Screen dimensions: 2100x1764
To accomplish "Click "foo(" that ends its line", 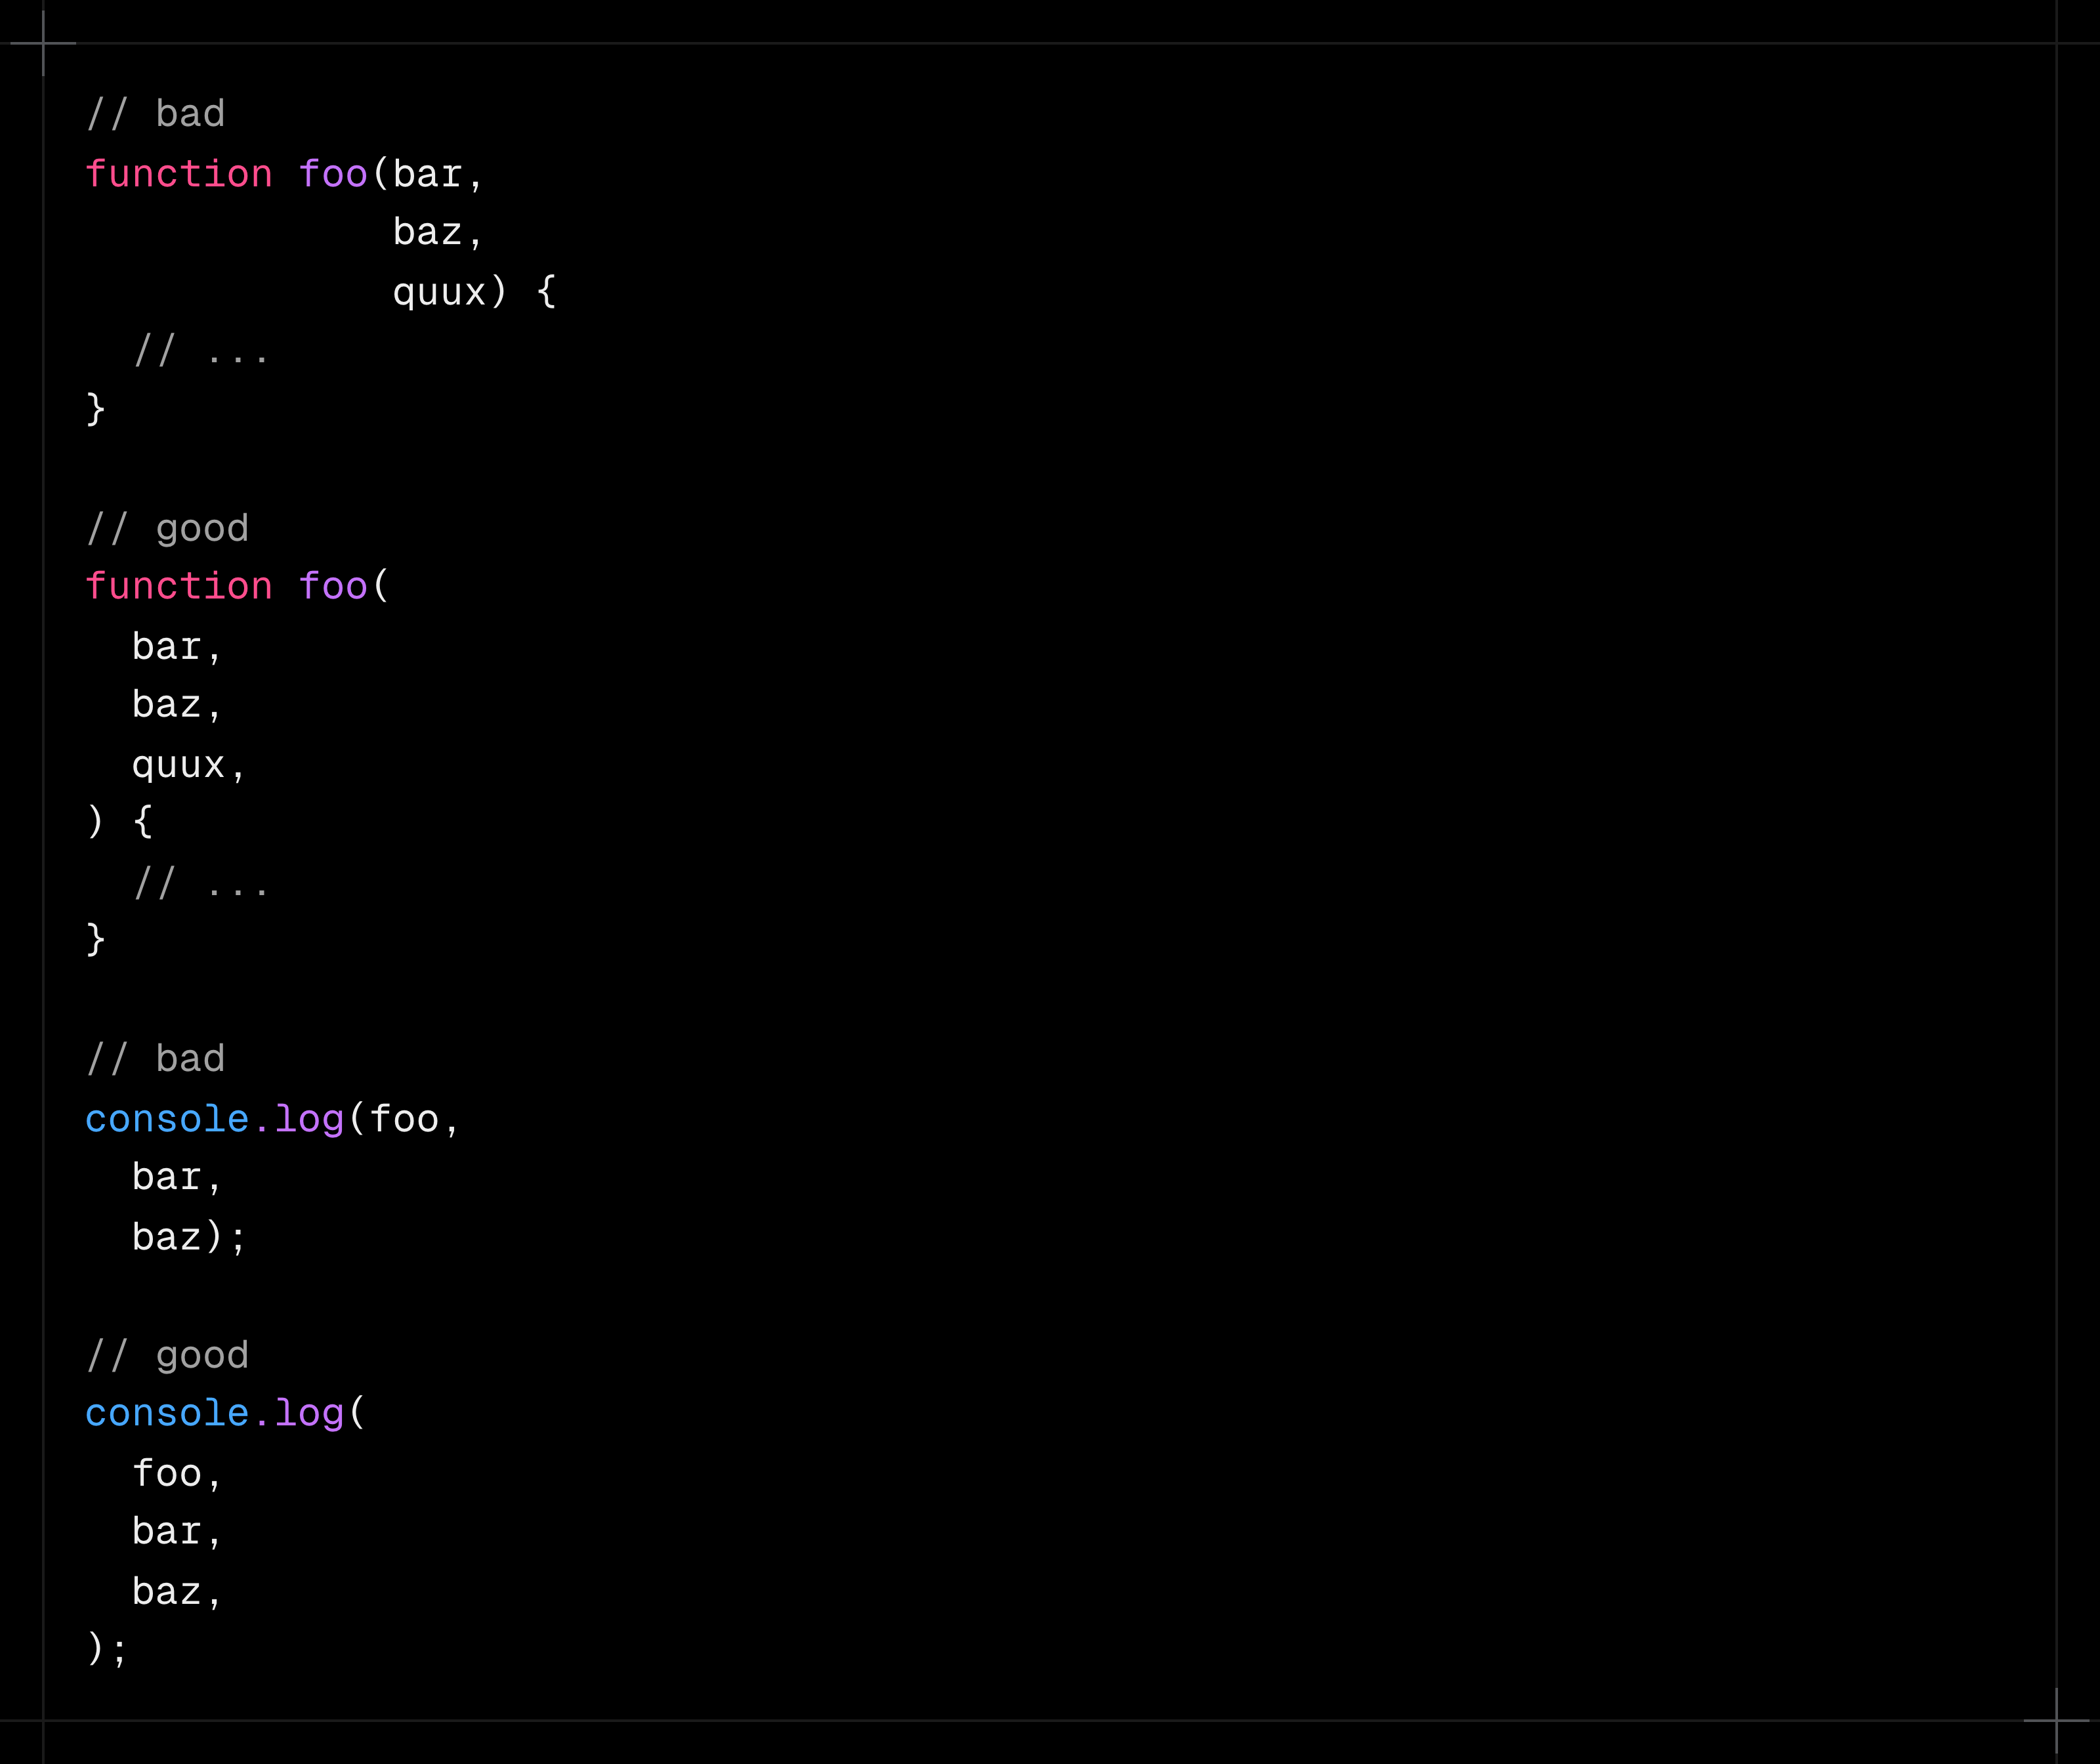I will click(344, 587).
